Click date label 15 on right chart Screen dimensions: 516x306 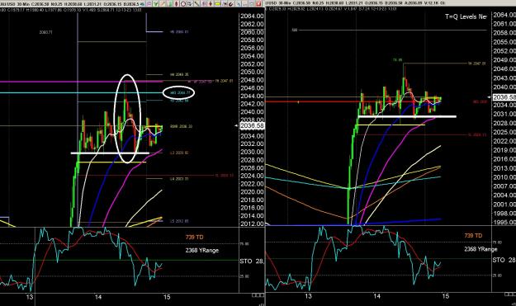445,296
